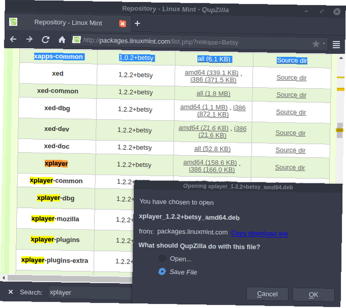This screenshot has width=346, height=308.
Task: Click the vertical scrollbar thumb
Action: point(340,130)
